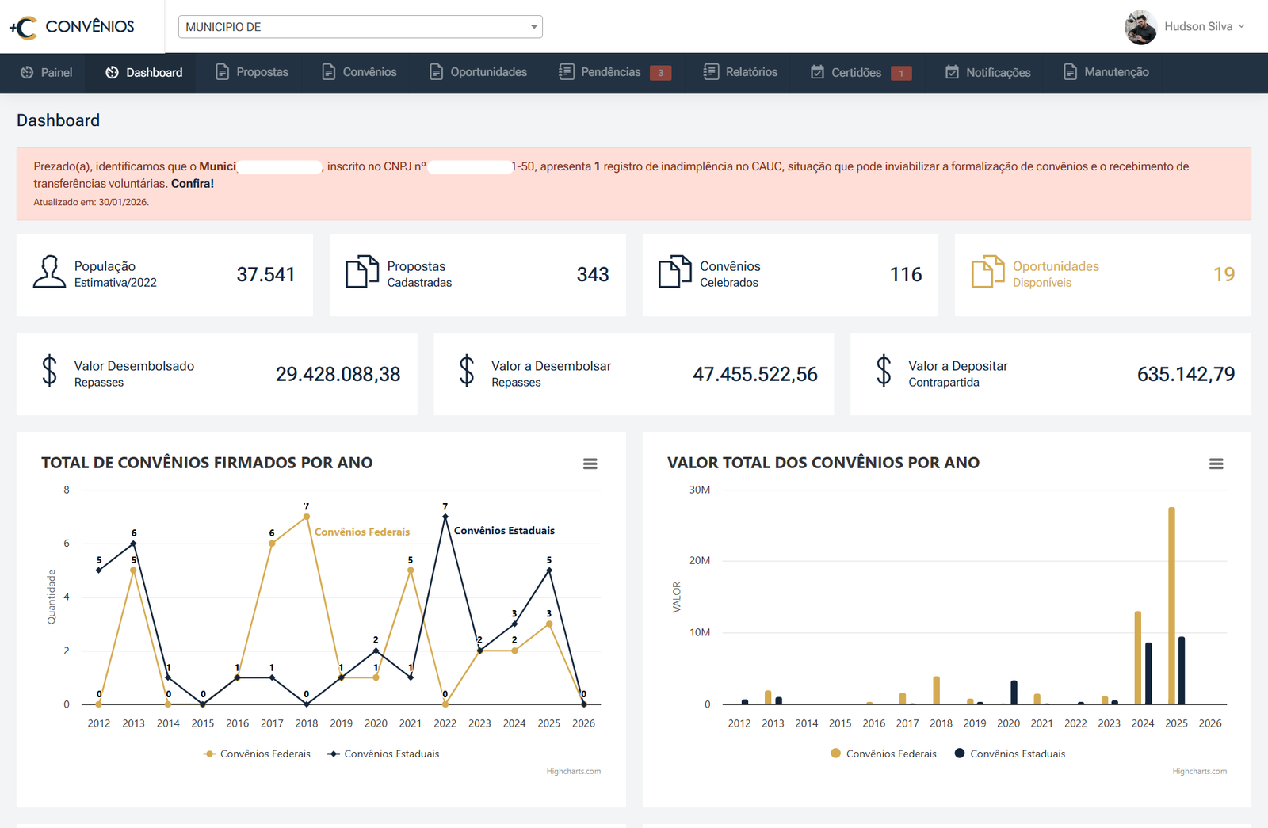Open the Oportunidades Disponíveis document icon

(x=987, y=272)
